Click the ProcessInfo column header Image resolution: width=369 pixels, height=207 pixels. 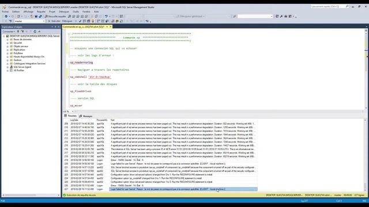pyautogui.click(x=103, y=120)
